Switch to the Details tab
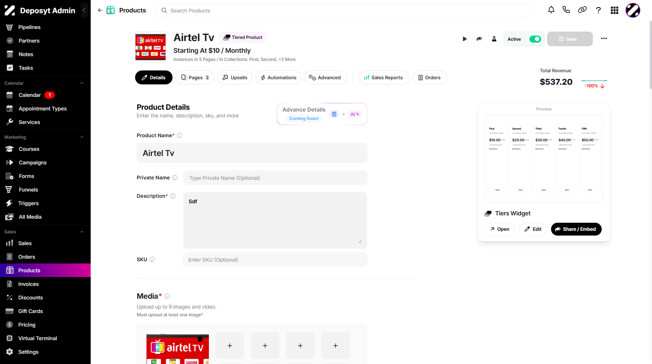Image resolution: width=652 pixels, height=364 pixels. coord(154,77)
